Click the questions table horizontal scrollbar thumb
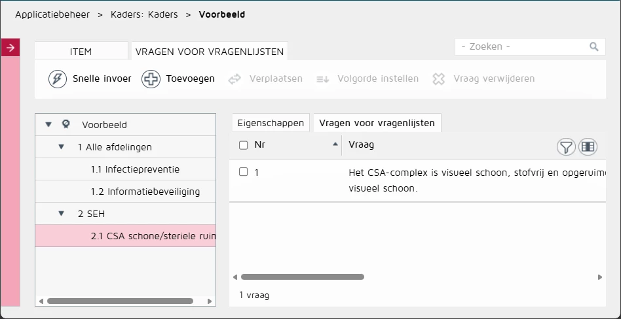This screenshot has width=621, height=319. 302,277
